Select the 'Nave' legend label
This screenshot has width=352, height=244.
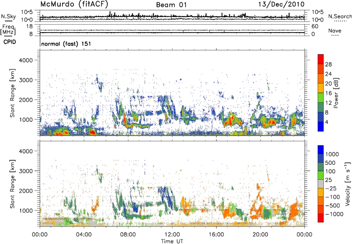tap(335, 30)
